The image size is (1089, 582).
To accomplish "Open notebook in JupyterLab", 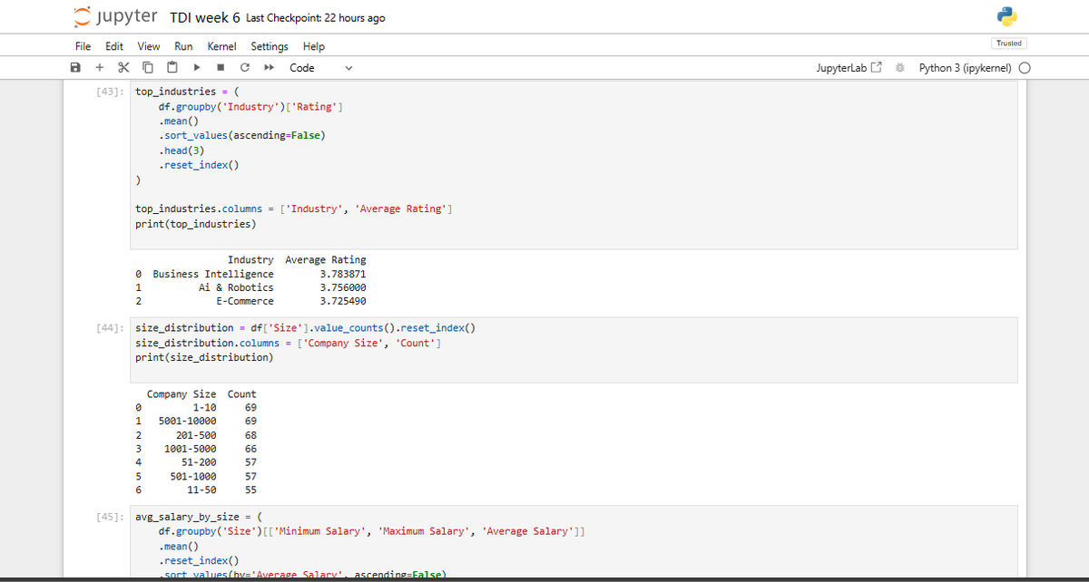I will [x=849, y=68].
